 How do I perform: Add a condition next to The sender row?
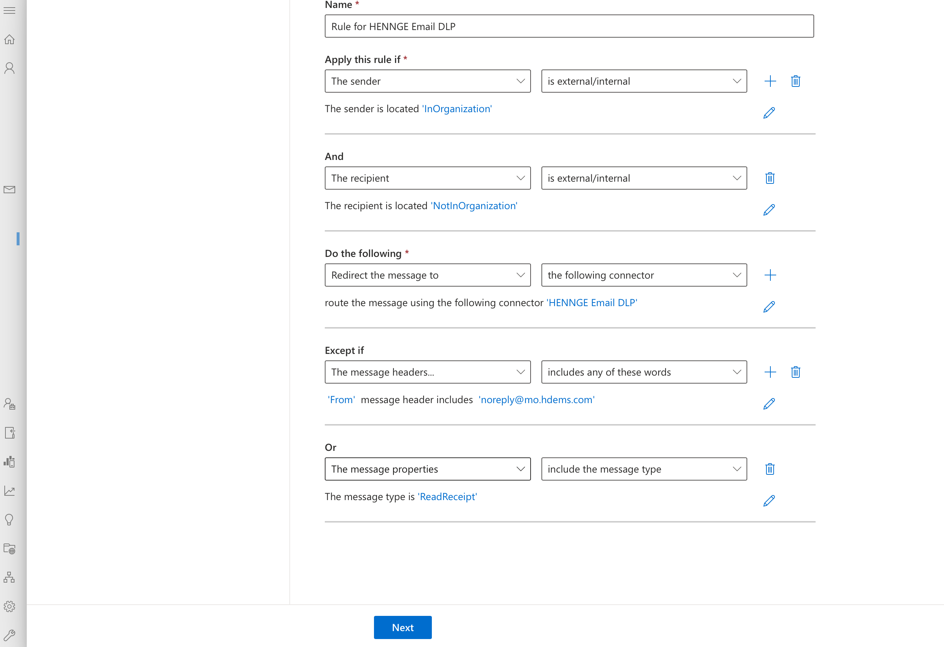pyautogui.click(x=770, y=81)
